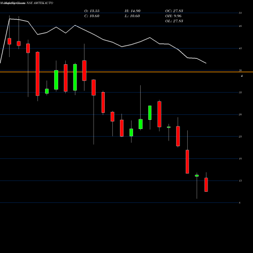Click the white moving average line

click(103, 40)
